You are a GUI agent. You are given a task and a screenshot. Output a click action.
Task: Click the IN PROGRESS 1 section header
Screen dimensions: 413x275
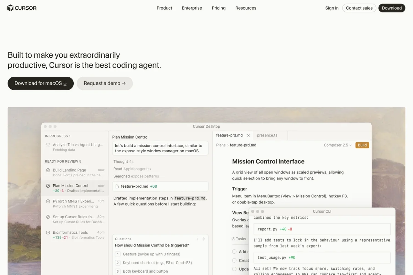pos(57,136)
